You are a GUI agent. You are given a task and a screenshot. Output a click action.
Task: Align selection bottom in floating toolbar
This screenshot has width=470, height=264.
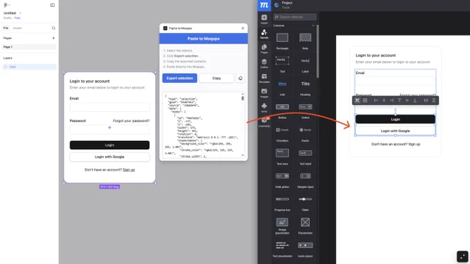415,100
